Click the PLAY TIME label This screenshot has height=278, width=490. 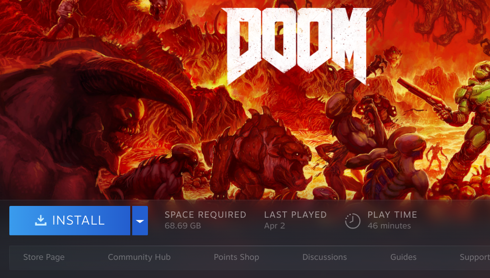(392, 215)
